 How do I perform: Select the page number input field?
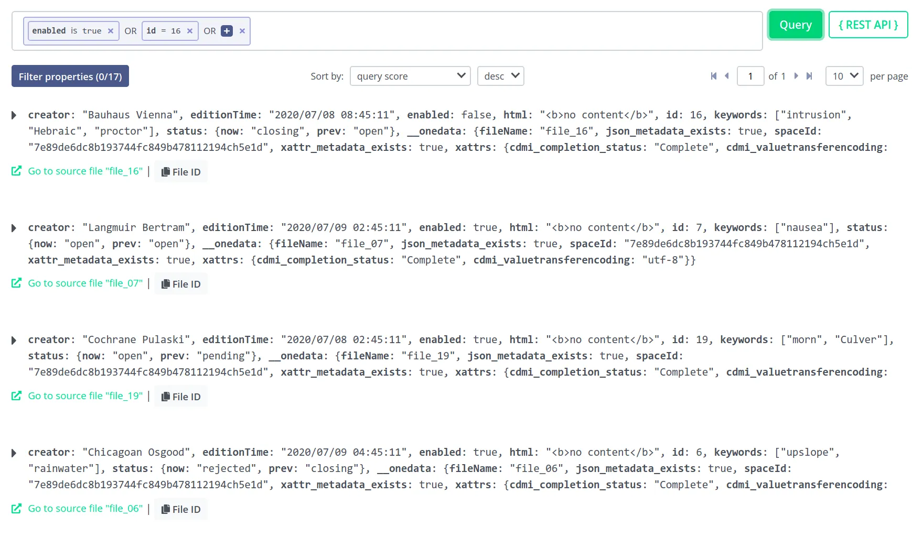pos(750,76)
